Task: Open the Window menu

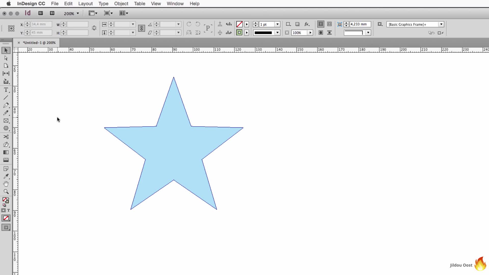Action: [x=175, y=4]
